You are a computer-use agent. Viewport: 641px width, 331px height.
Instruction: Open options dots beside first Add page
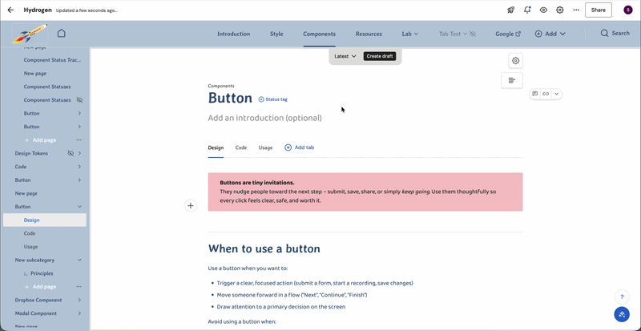pos(79,140)
